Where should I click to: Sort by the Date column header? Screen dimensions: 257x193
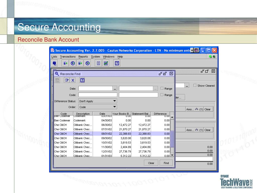102,114
